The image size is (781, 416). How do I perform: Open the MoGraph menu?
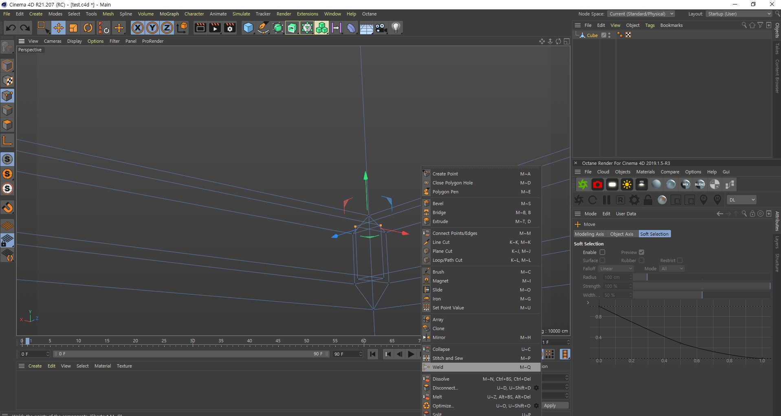coord(169,14)
